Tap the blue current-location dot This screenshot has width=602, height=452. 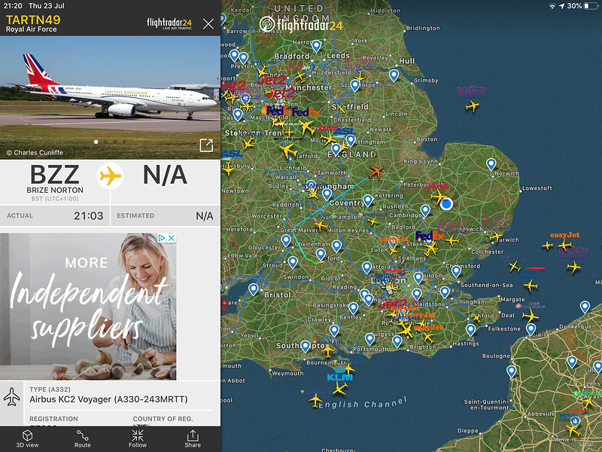click(x=446, y=203)
